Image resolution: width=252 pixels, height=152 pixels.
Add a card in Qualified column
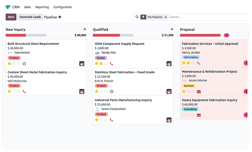click(x=172, y=29)
